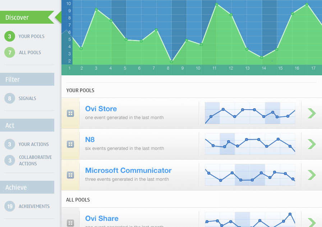322x227 pixels.
Task: Open the Filter section header
Action: [x=27, y=79]
